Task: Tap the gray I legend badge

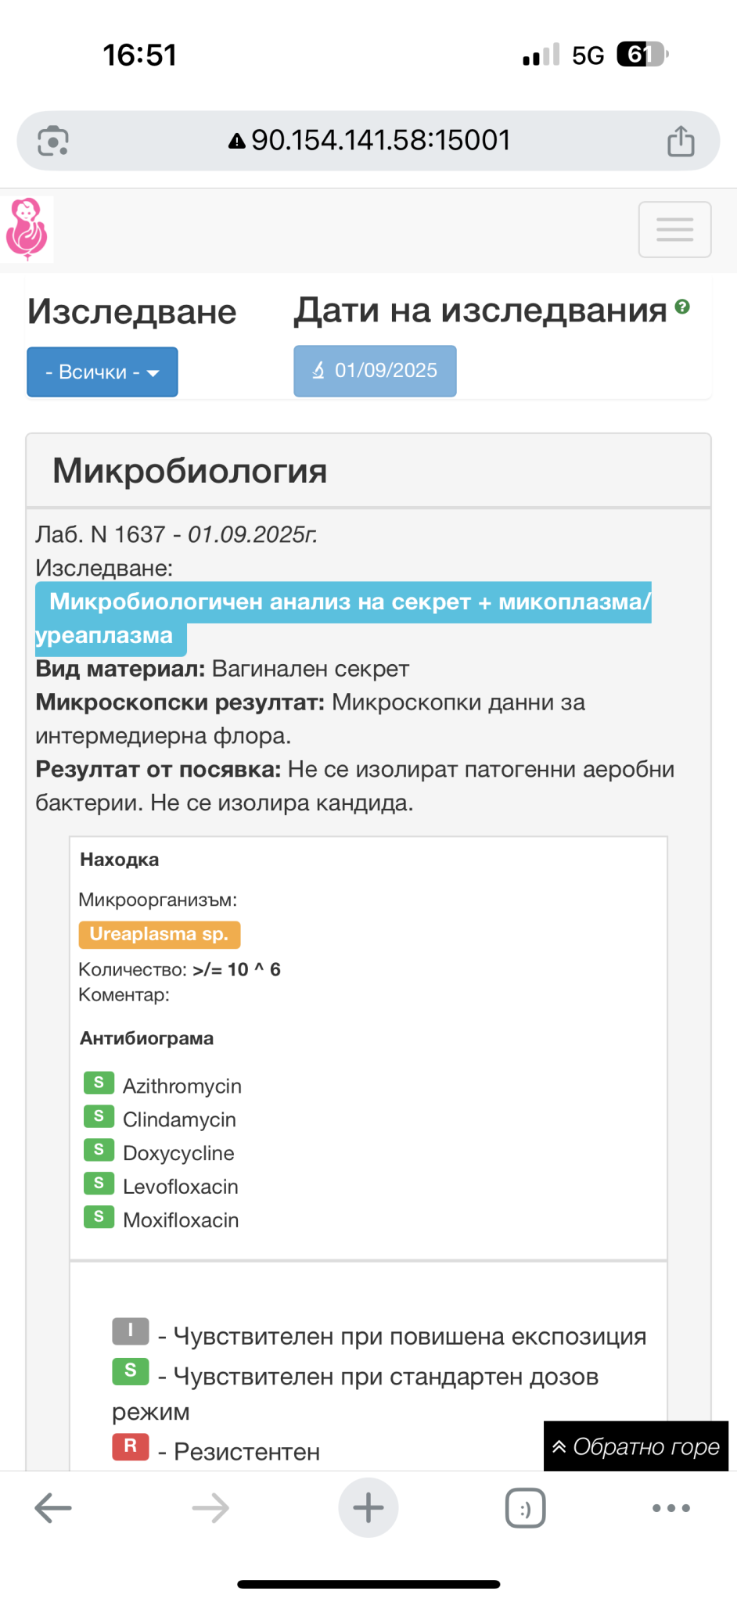Action: tap(130, 1331)
